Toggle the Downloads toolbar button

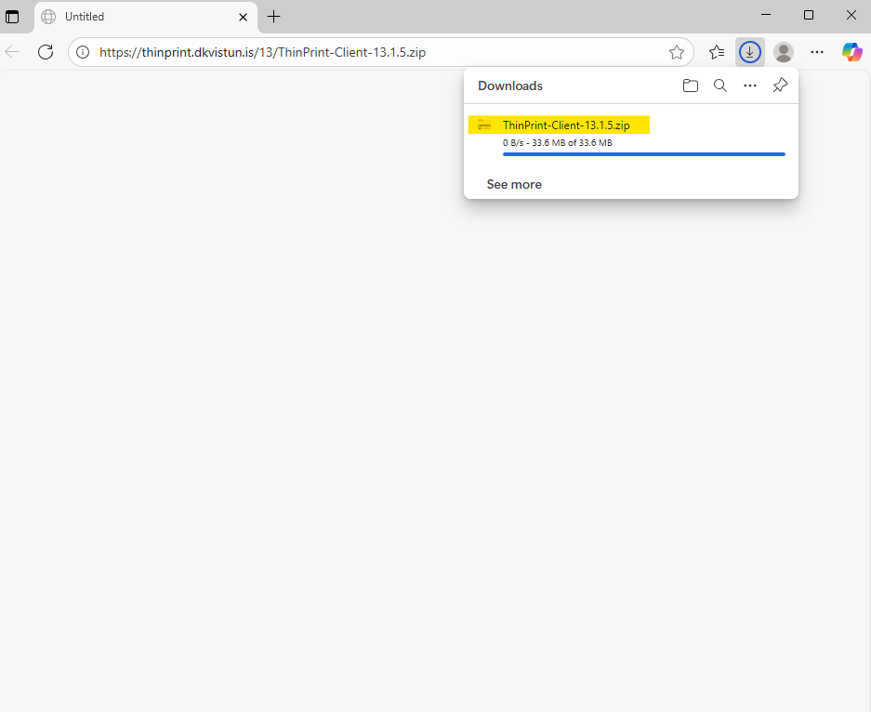(x=749, y=52)
